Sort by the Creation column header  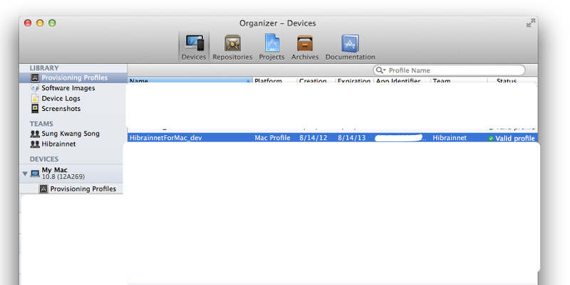click(316, 80)
